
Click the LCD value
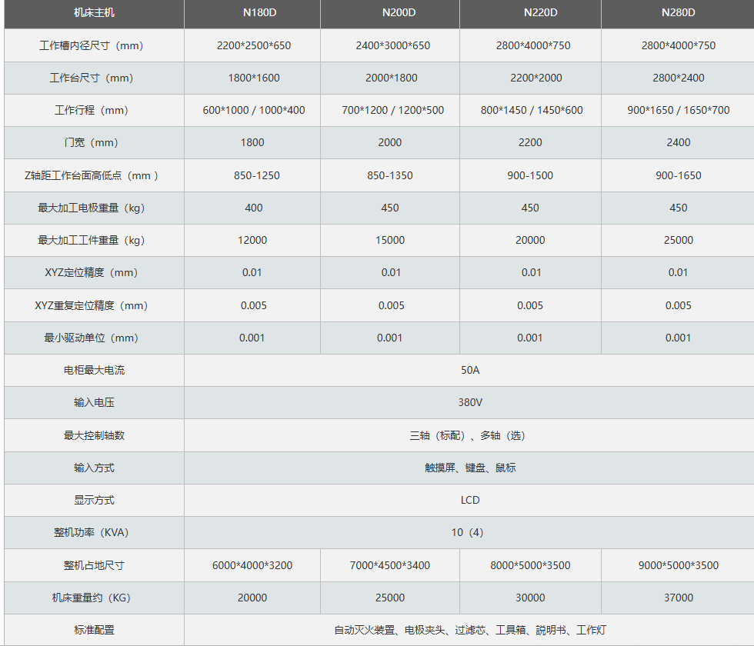coord(470,500)
